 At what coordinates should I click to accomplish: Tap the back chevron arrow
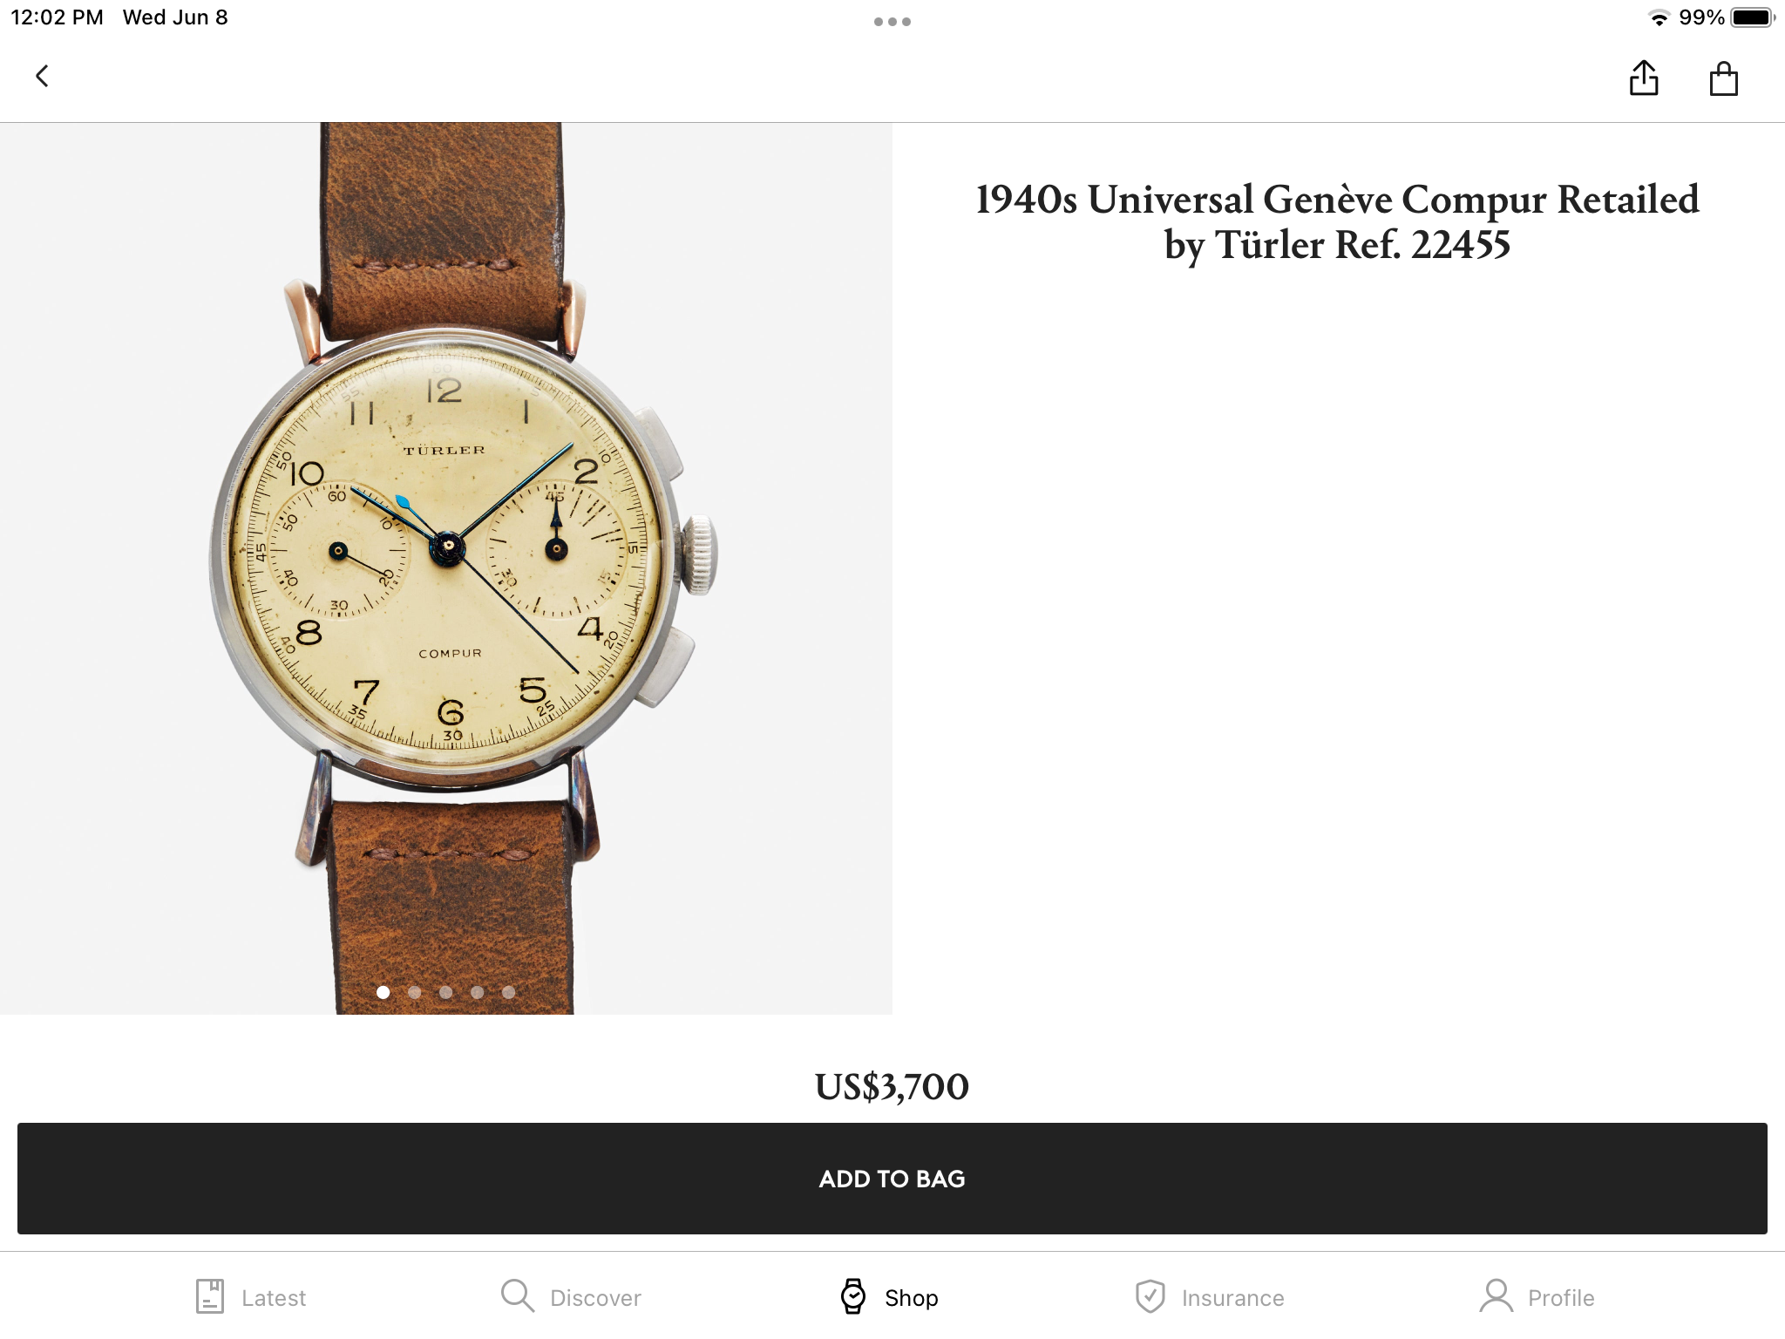(x=42, y=77)
